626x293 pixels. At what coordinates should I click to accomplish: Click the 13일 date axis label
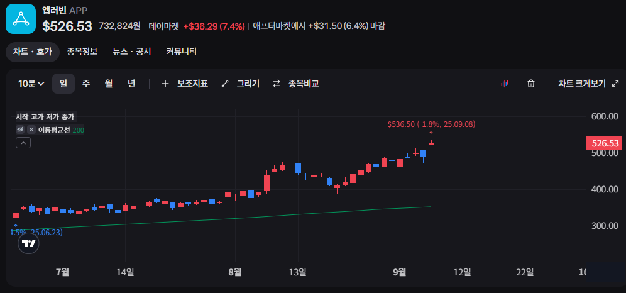click(298, 272)
